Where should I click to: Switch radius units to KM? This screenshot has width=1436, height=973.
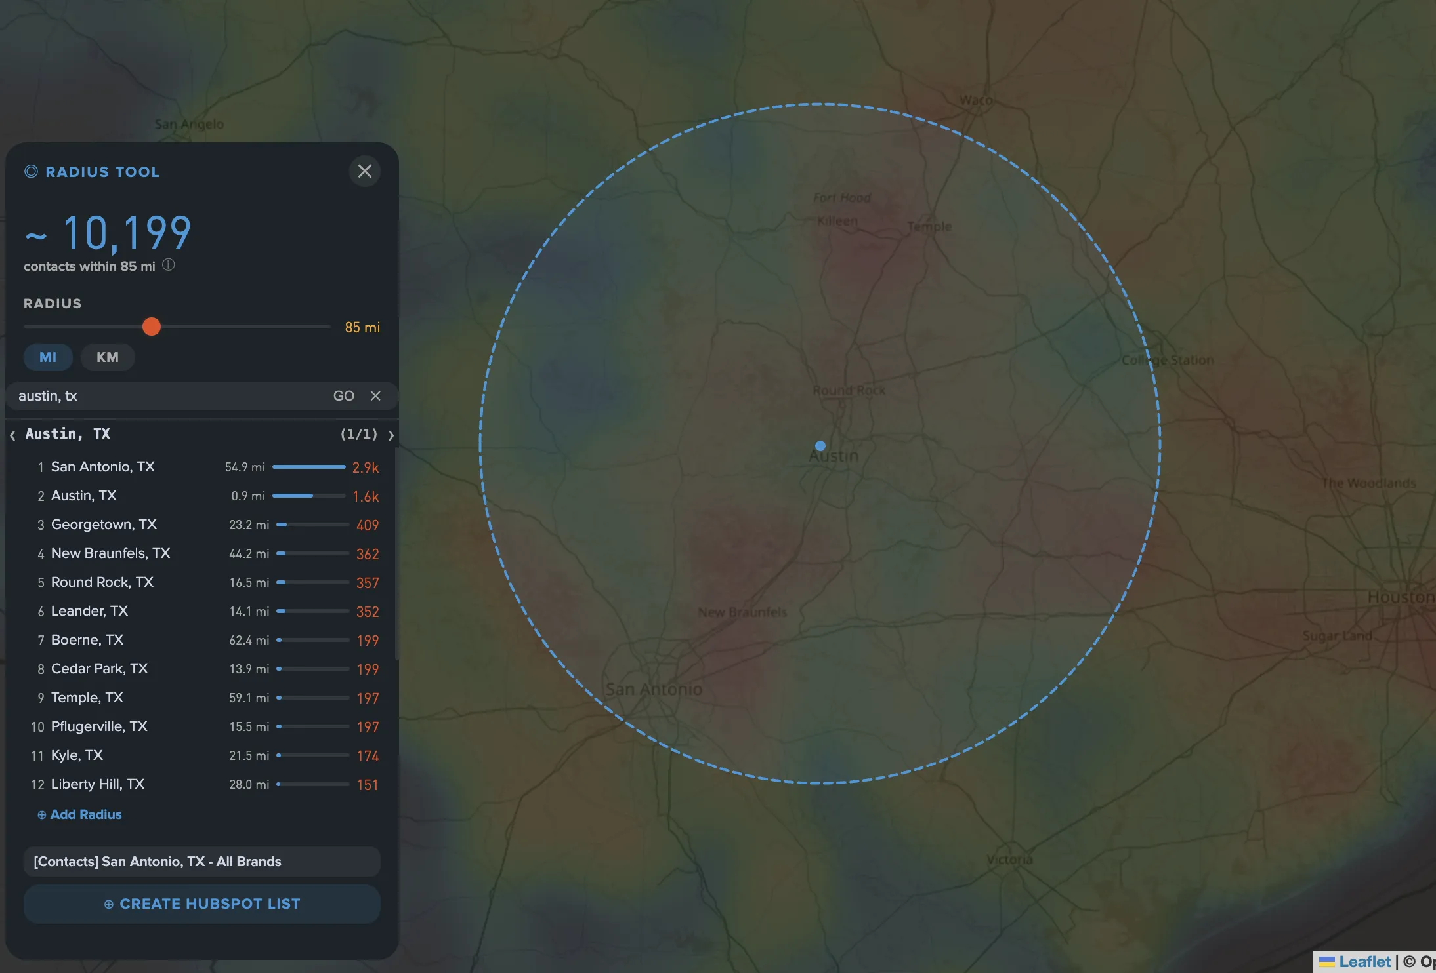click(107, 357)
